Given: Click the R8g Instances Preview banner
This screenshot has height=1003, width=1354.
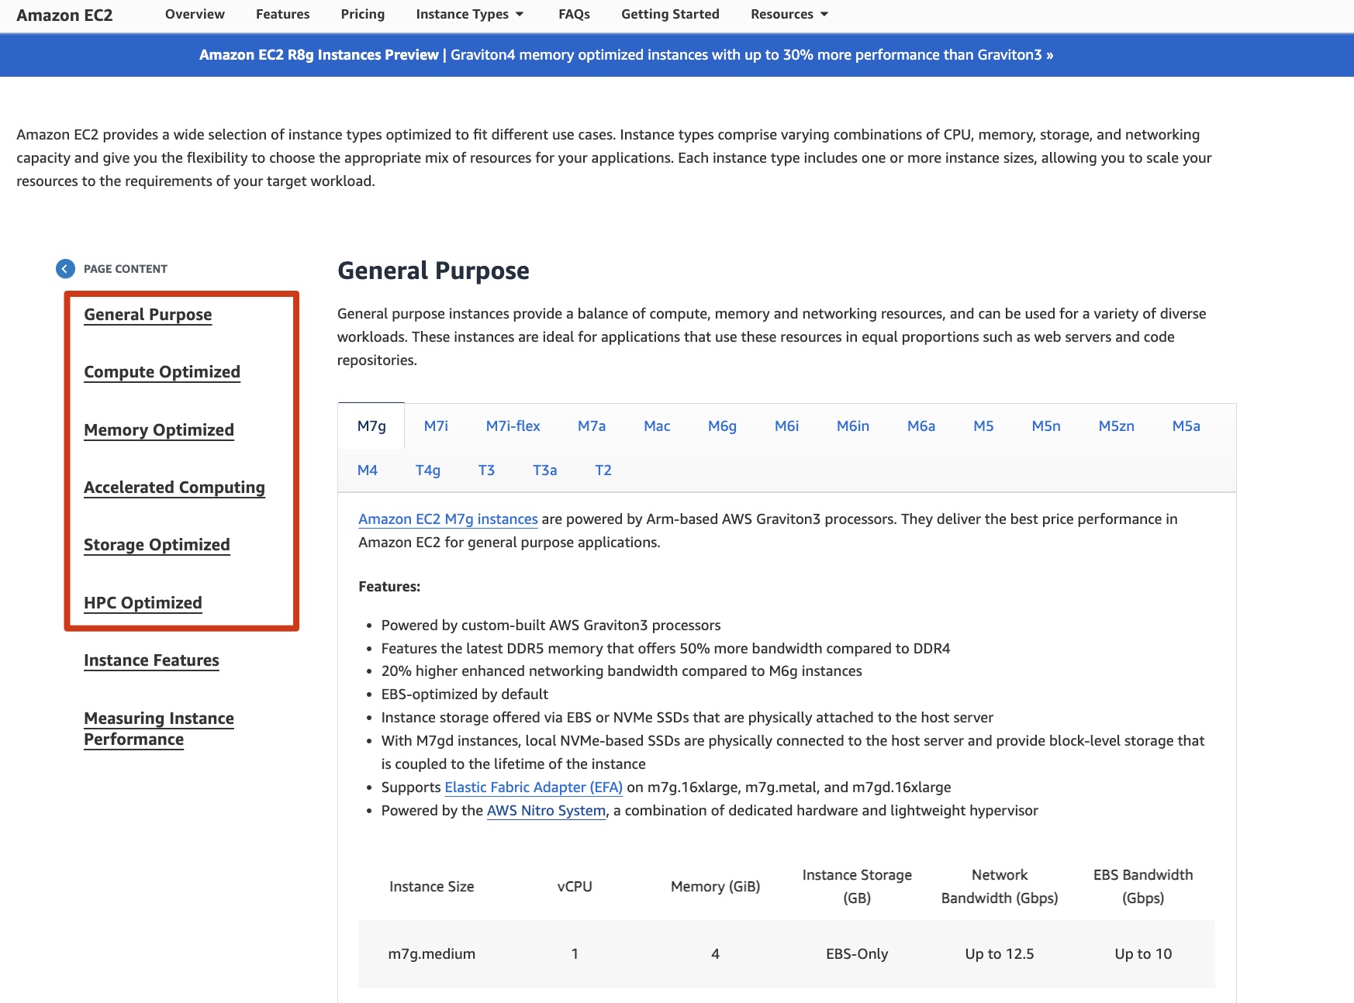Looking at the screenshot, I should 626,55.
